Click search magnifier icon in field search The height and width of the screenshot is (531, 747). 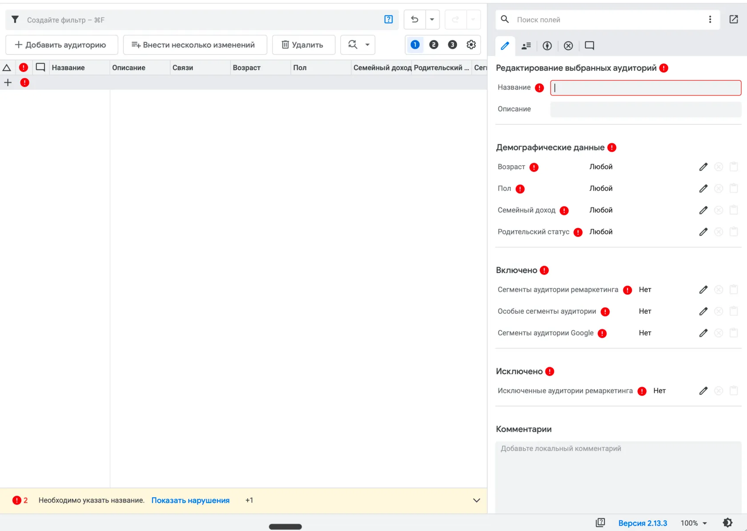click(x=505, y=20)
